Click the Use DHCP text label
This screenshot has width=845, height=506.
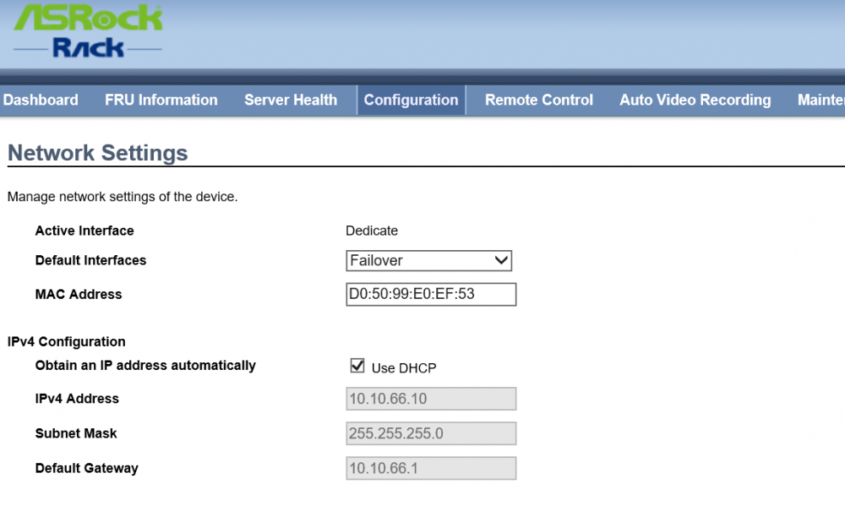[x=404, y=368]
